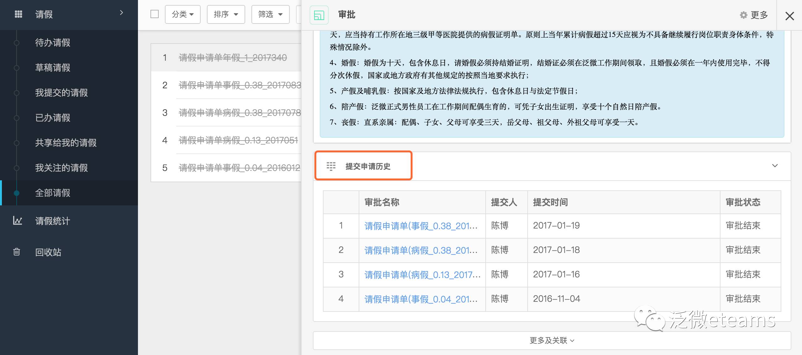This screenshot has height=355, width=802.
Task: Open 请假统计 chart icon in sidebar
Action: 18,221
